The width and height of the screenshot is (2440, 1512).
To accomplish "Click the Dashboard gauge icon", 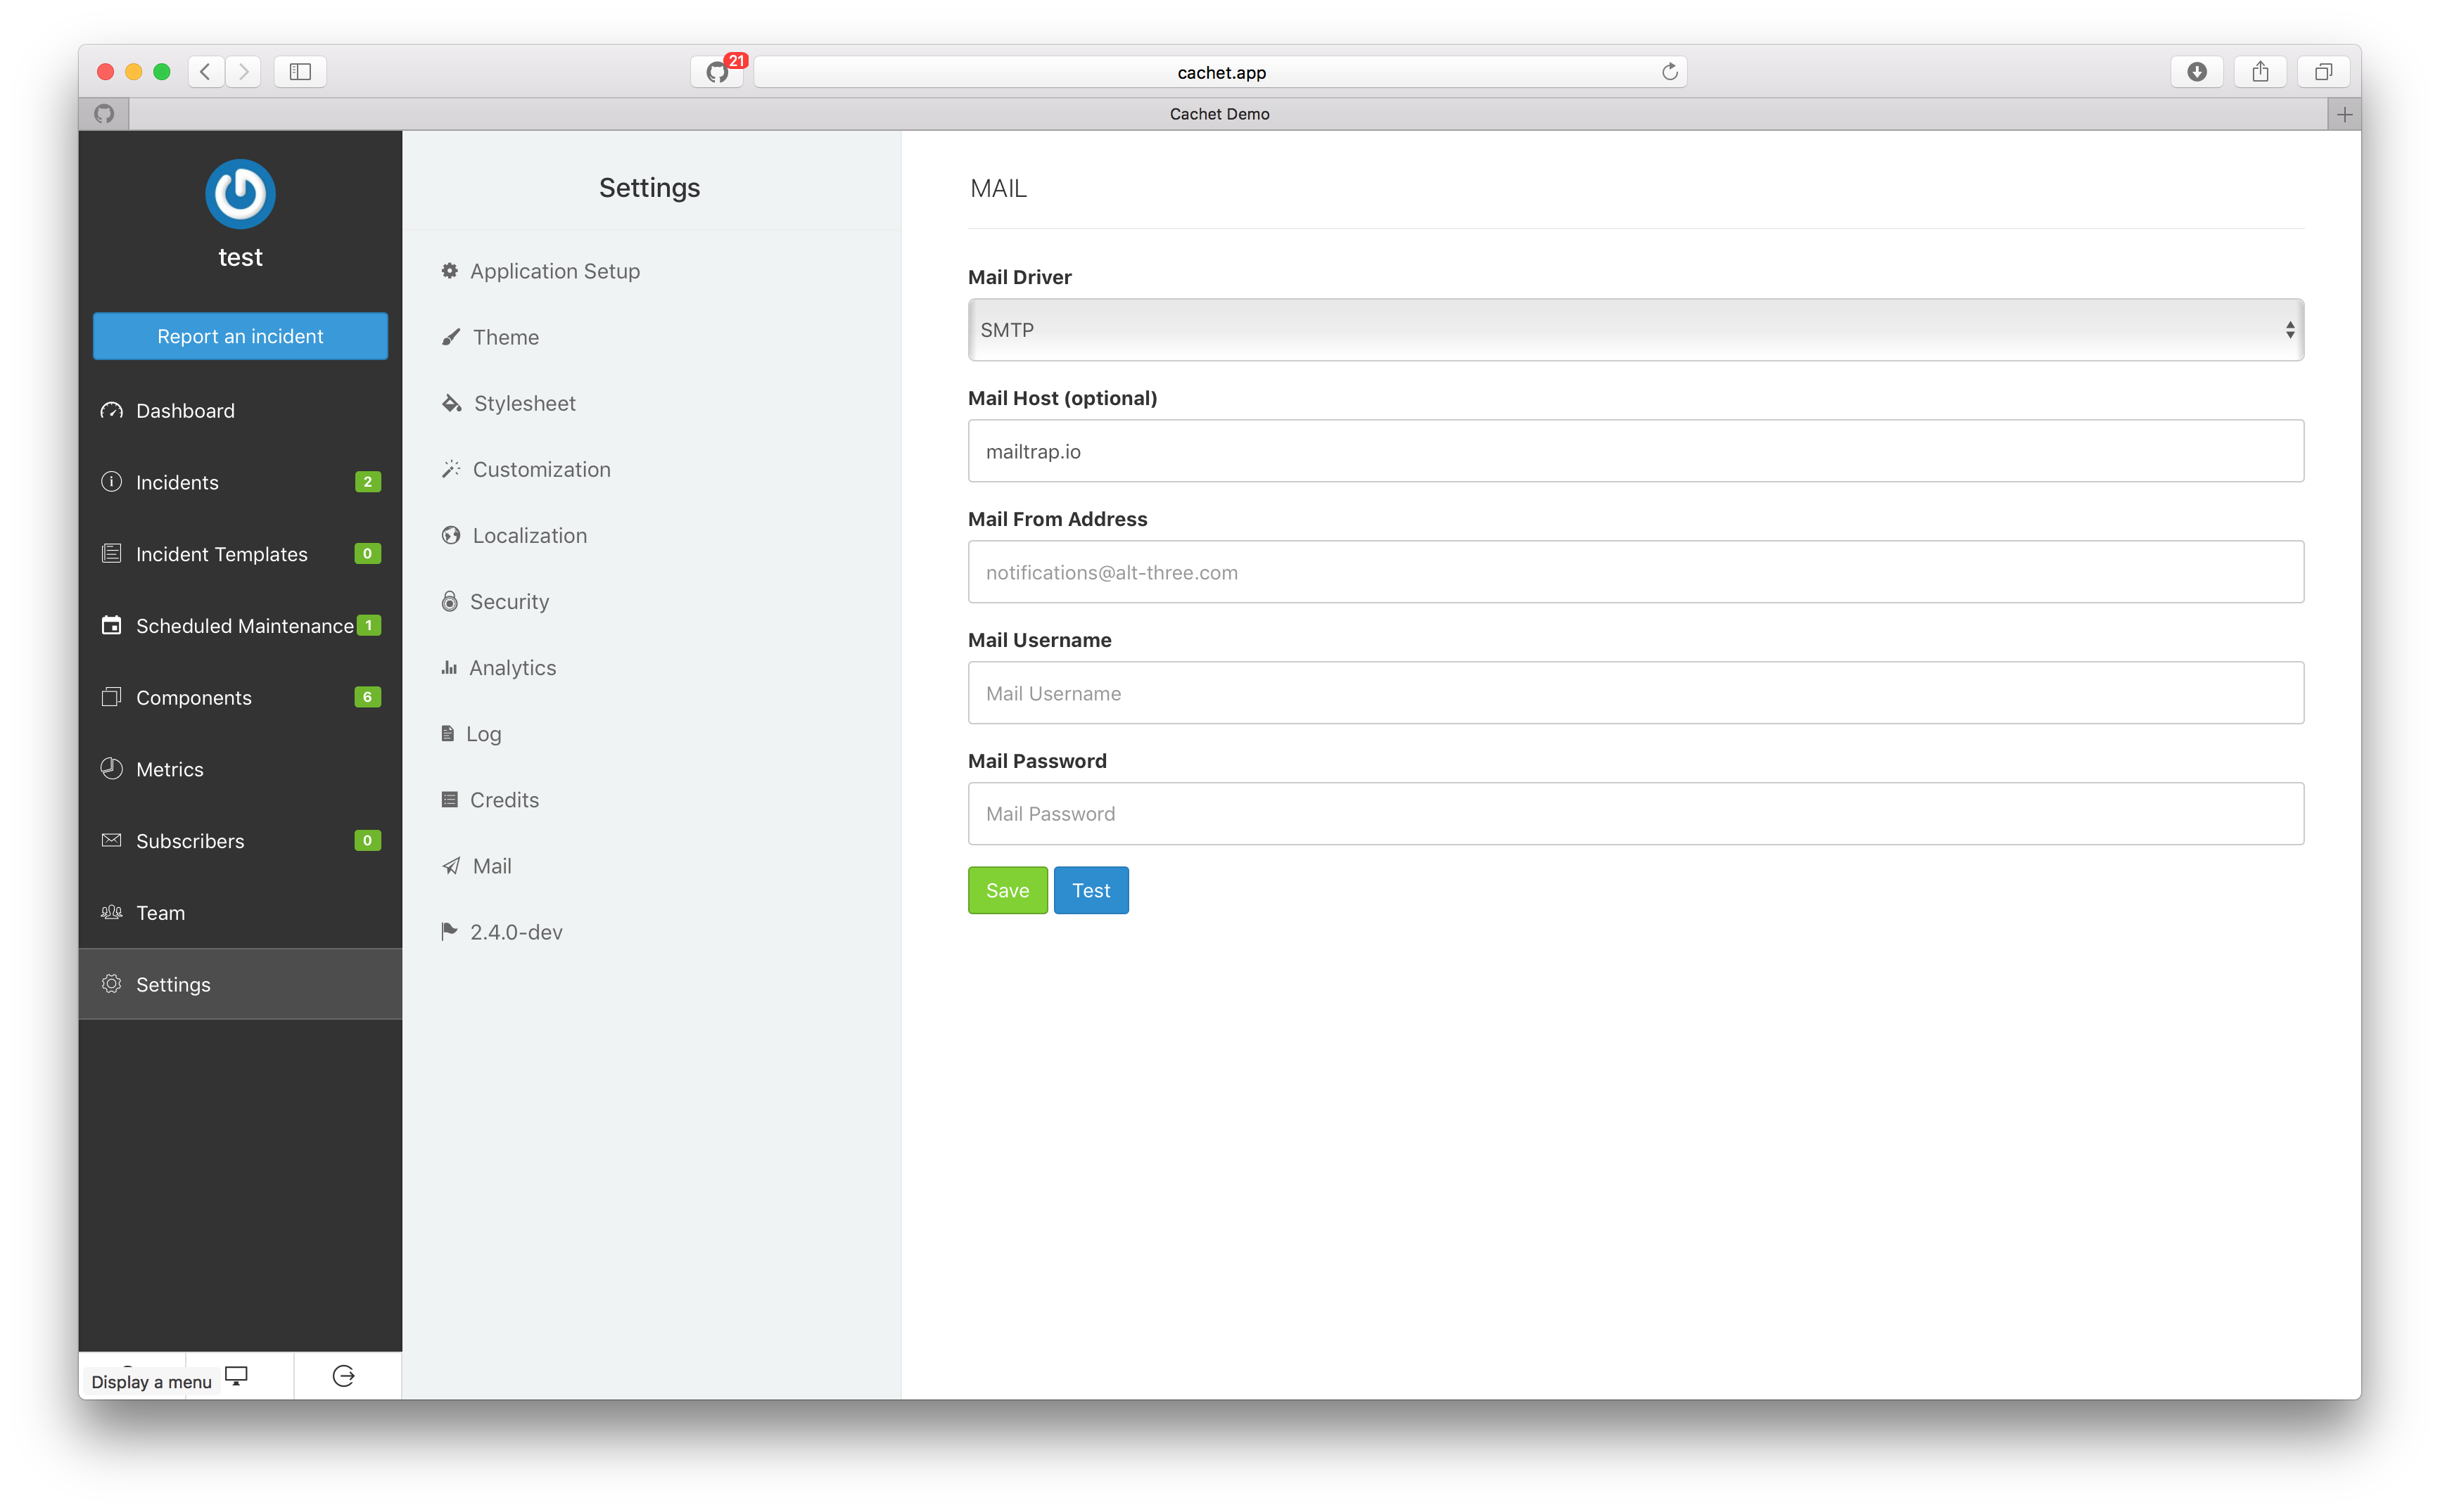I will 111,410.
